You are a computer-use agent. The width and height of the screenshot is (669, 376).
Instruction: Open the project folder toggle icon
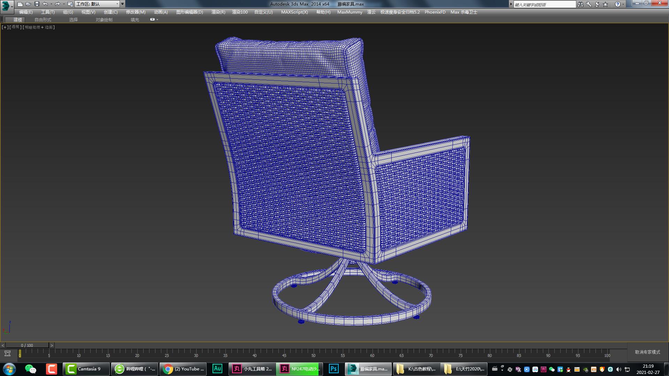70,4
